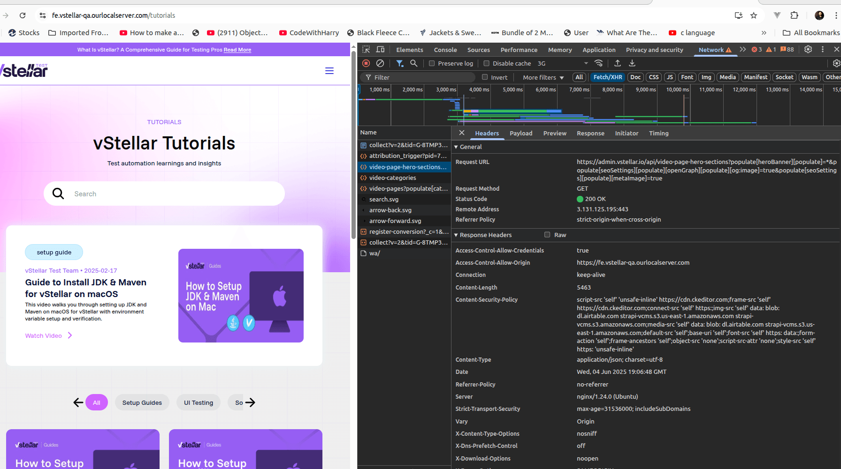
Task: Click the errors count badge showing 3
Action: click(x=757, y=49)
